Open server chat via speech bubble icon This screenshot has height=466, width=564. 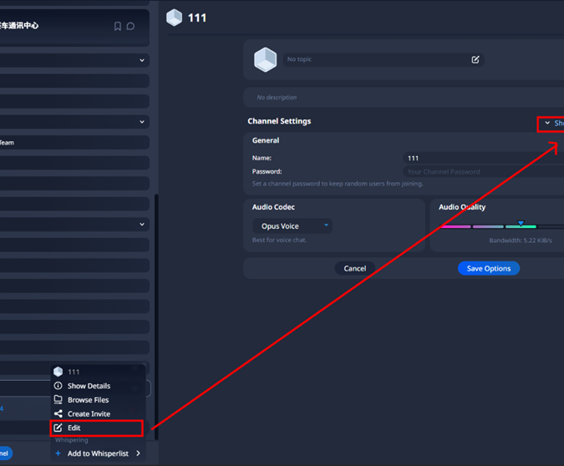pyautogui.click(x=130, y=27)
